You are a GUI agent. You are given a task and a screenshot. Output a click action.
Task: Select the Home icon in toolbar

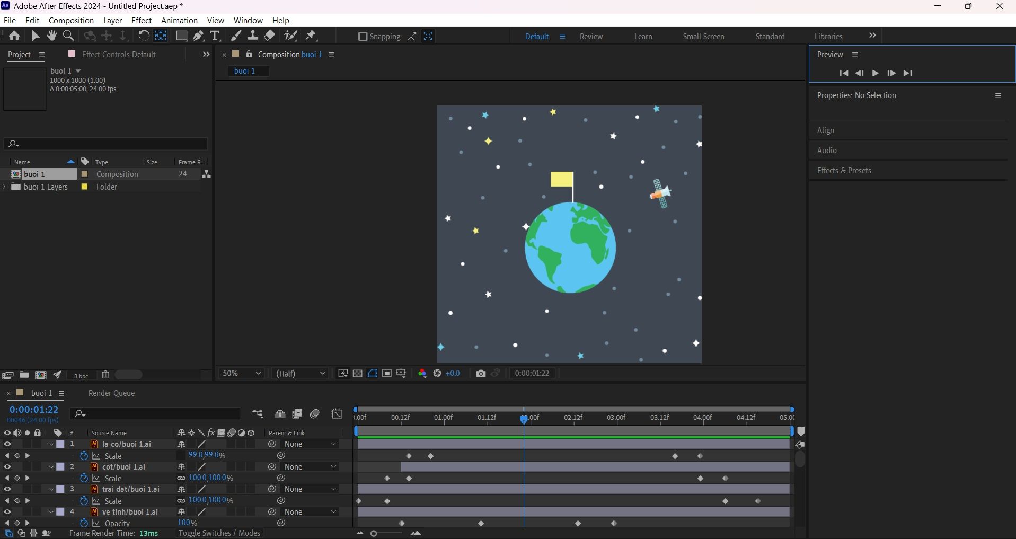[14, 36]
